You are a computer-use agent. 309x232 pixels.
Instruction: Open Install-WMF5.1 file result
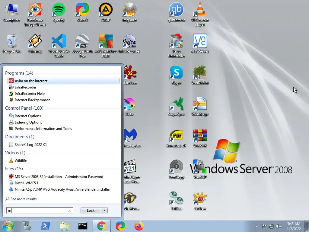63,183
